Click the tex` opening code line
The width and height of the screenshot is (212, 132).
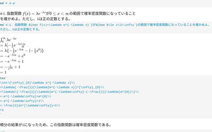3,78
